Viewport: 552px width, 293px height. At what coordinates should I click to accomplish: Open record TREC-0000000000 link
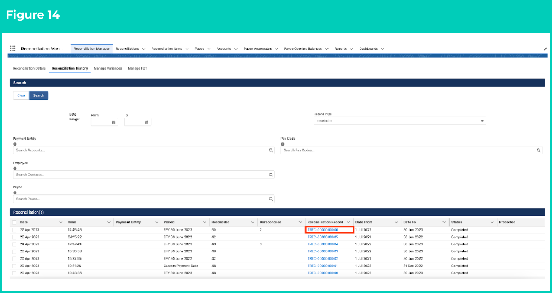tap(323, 273)
